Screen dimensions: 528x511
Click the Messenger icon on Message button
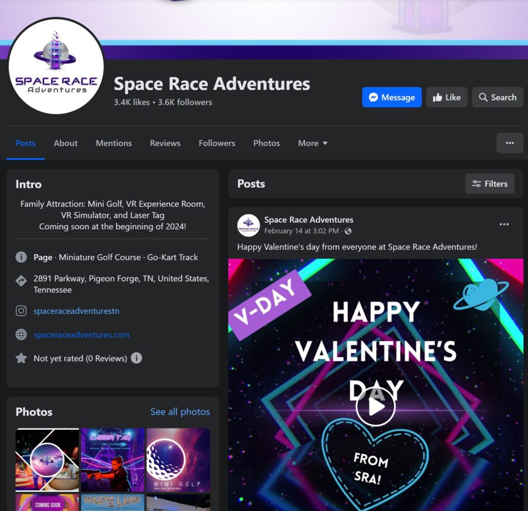click(373, 97)
